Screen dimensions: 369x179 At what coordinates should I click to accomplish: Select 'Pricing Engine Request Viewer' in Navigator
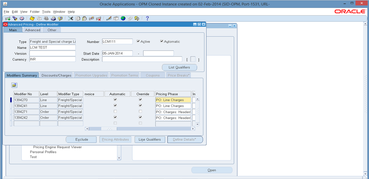[x=57, y=147]
